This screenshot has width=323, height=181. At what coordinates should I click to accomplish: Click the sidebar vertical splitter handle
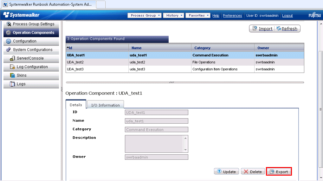click(x=61, y=89)
